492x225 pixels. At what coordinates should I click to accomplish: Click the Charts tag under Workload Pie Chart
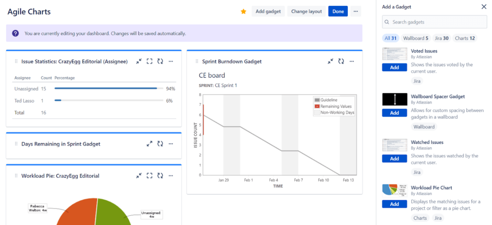point(420,218)
